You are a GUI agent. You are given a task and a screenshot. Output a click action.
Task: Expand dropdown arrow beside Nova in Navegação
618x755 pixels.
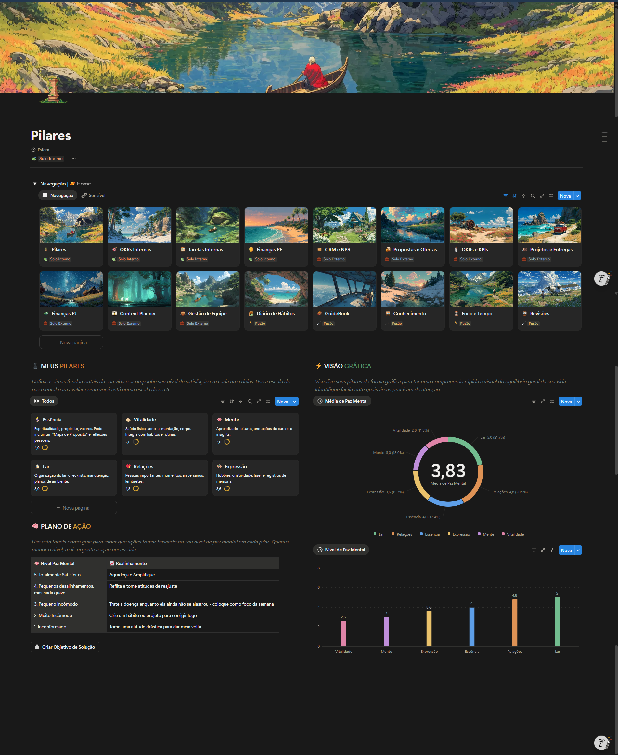coord(577,196)
